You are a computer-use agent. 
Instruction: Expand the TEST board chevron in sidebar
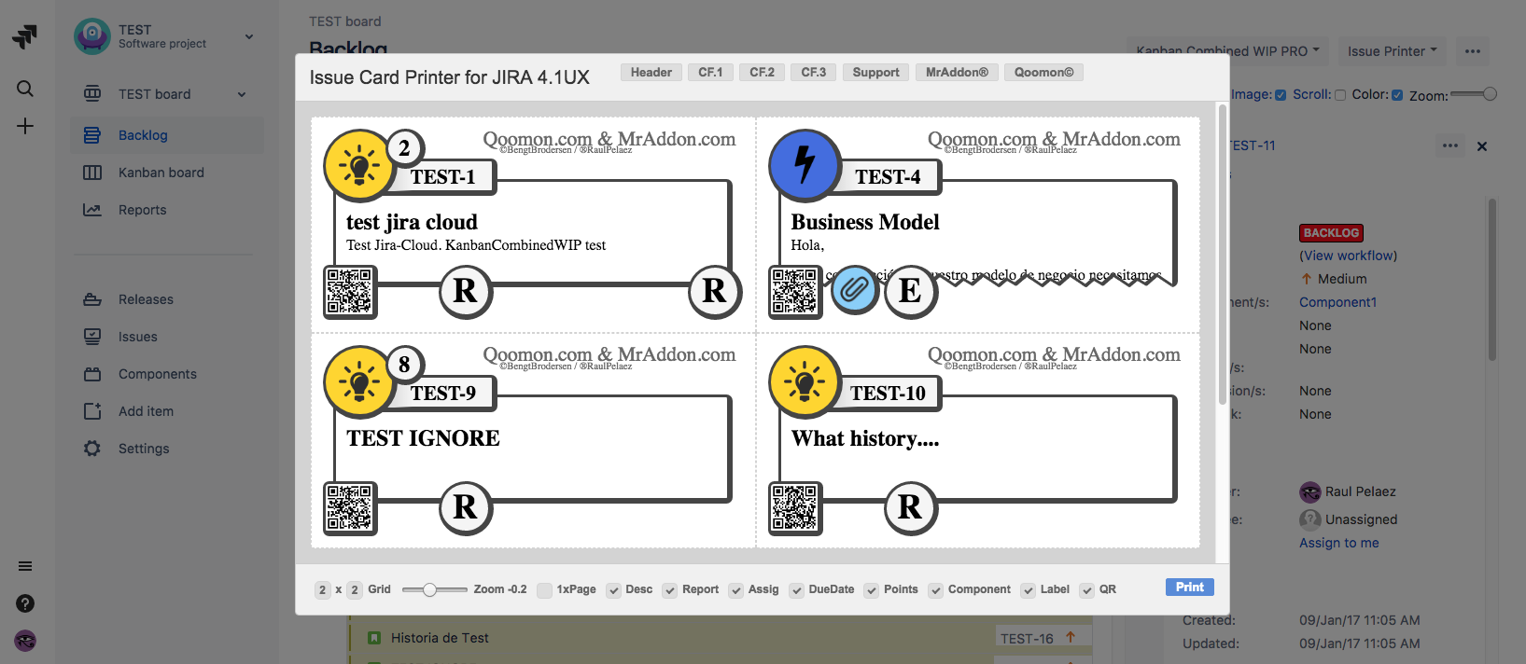242,94
